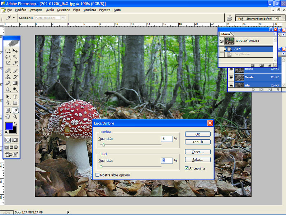Select the Zoom tool
The width and height of the screenshot is (286, 215).
(15, 116)
